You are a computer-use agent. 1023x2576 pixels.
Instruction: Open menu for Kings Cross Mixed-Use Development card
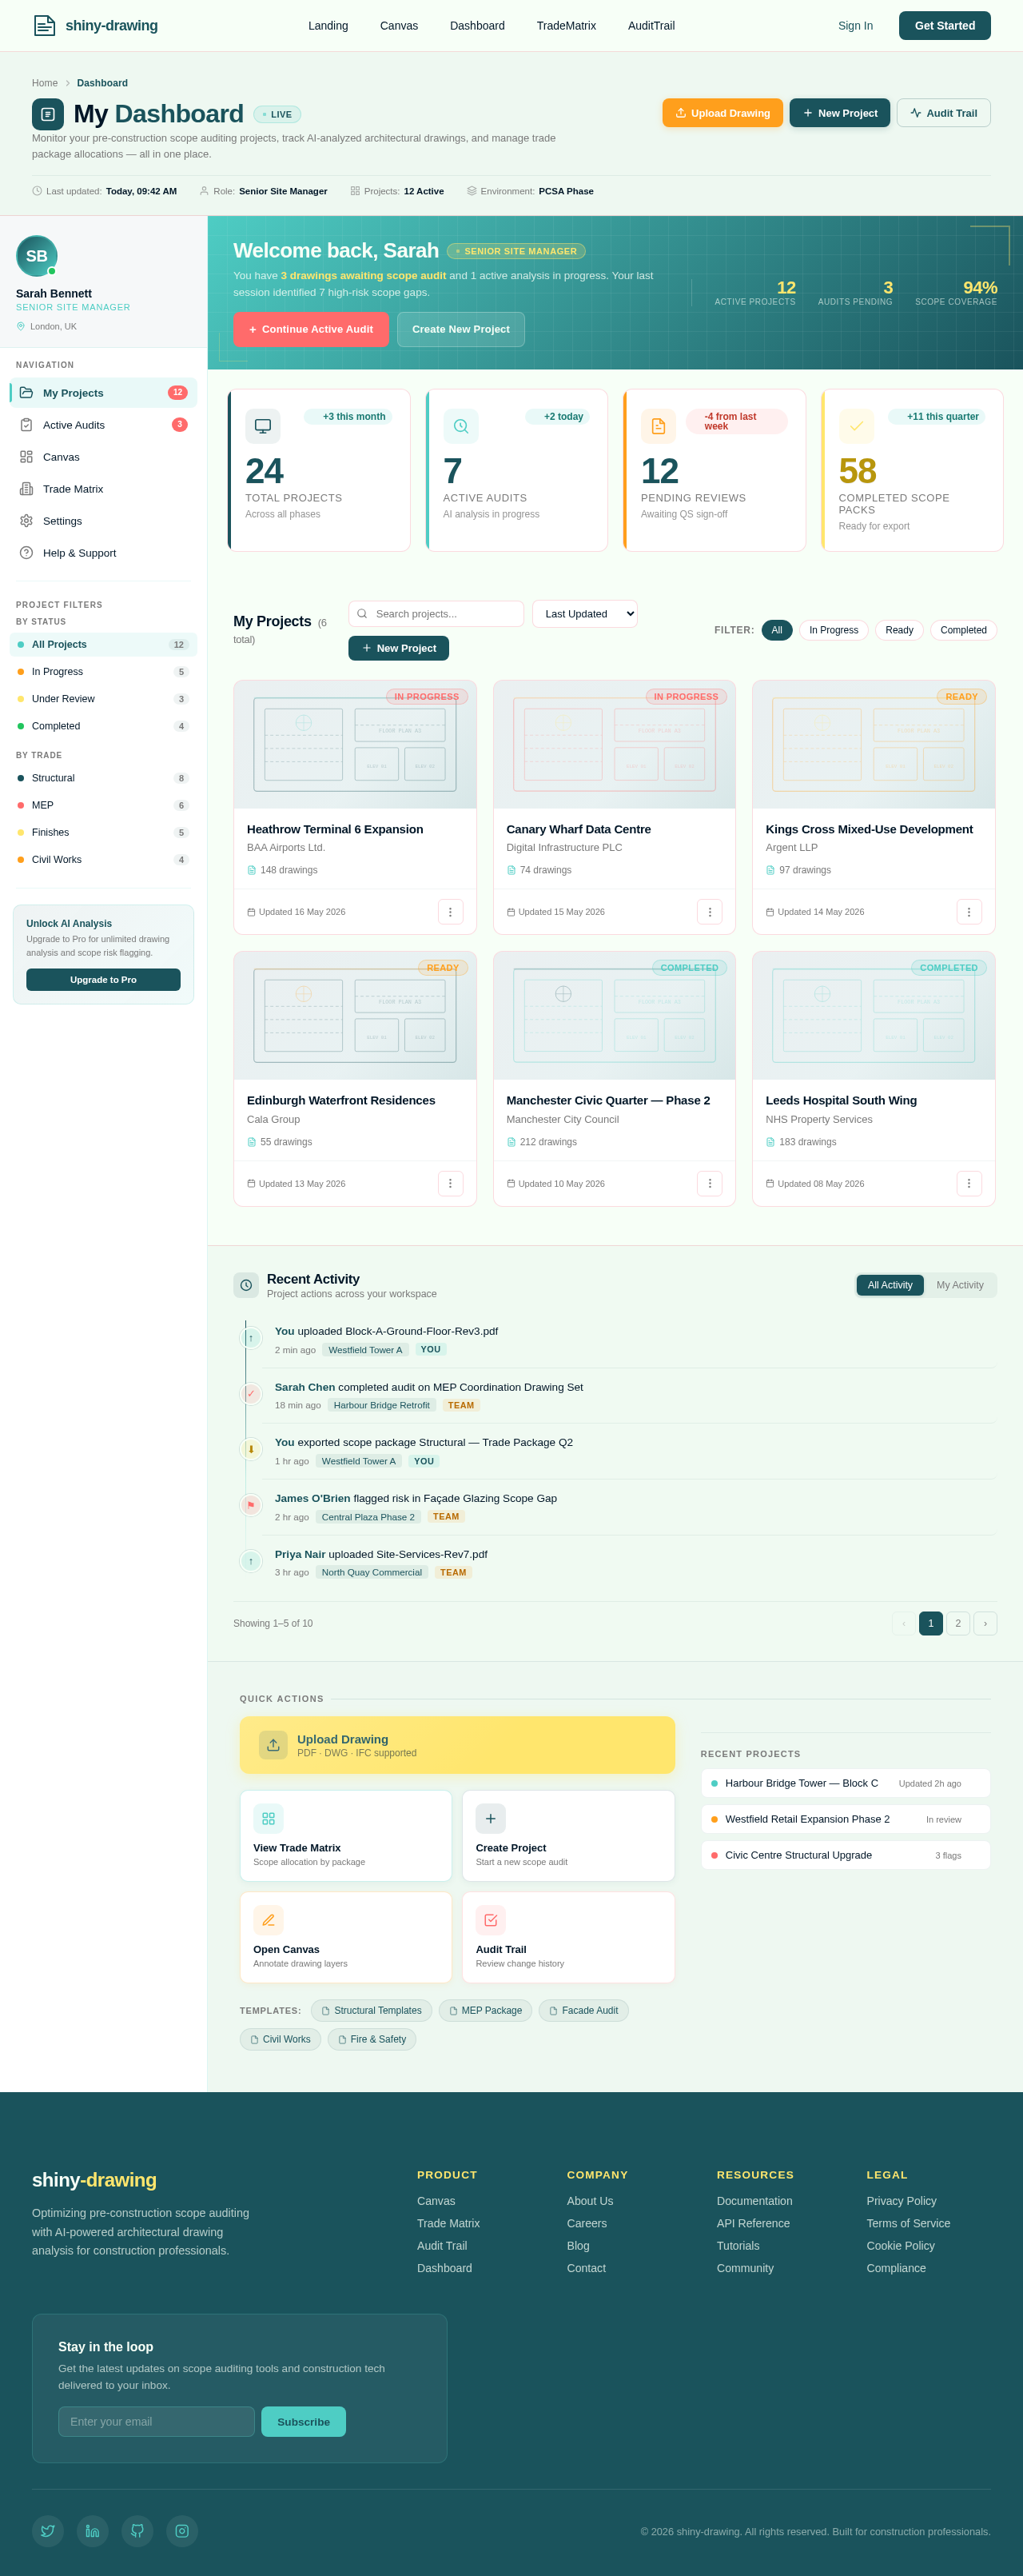pyautogui.click(x=968, y=912)
